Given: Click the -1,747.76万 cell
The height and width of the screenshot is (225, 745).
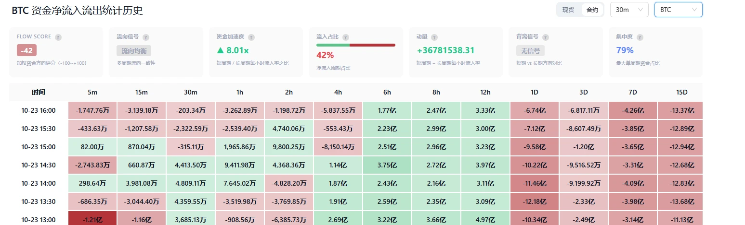Looking at the screenshot, I should (x=93, y=110).
